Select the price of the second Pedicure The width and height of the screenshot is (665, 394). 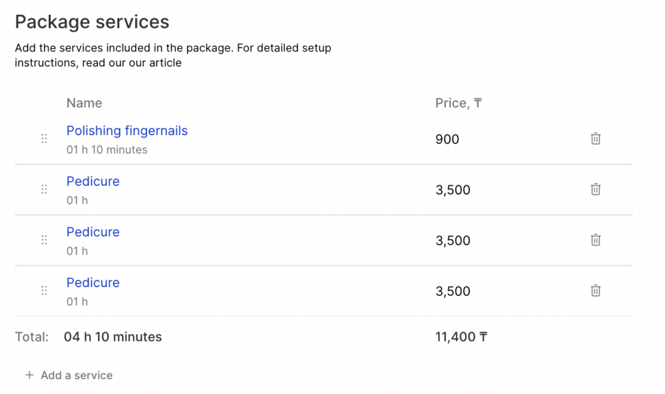click(x=453, y=240)
